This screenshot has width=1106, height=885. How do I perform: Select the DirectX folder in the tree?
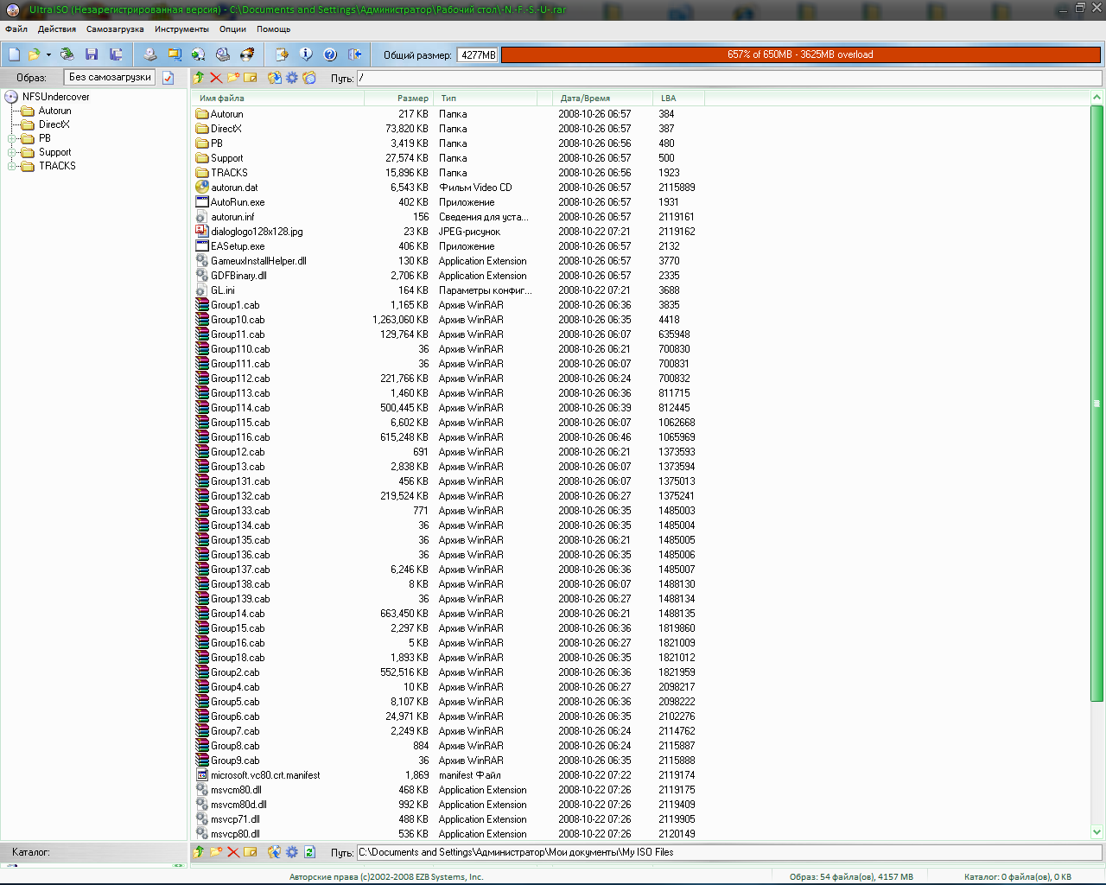pos(54,124)
